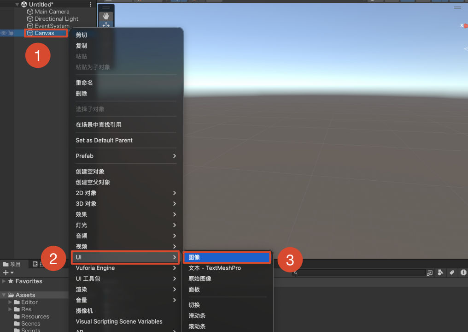
Task: Click the plus icon in the Project panel
Action: tap(6, 273)
